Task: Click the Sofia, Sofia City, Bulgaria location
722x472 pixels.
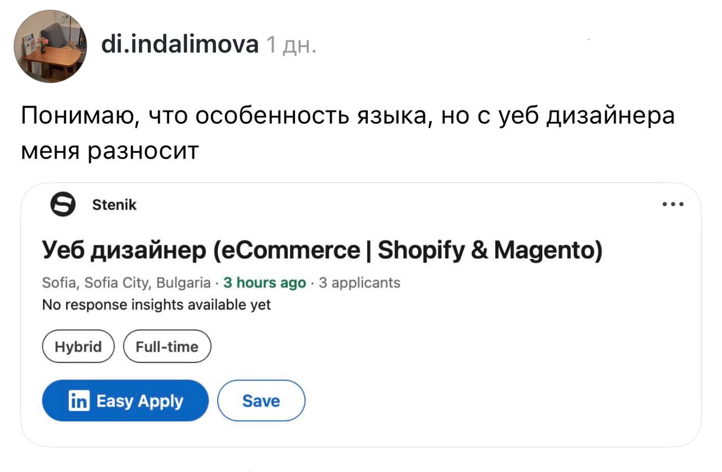Action: [x=126, y=283]
